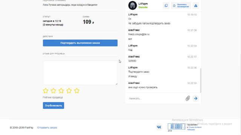241x135 pixels.
Task: Open LilPapm's helmet avatar
Action: click(133, 5)
